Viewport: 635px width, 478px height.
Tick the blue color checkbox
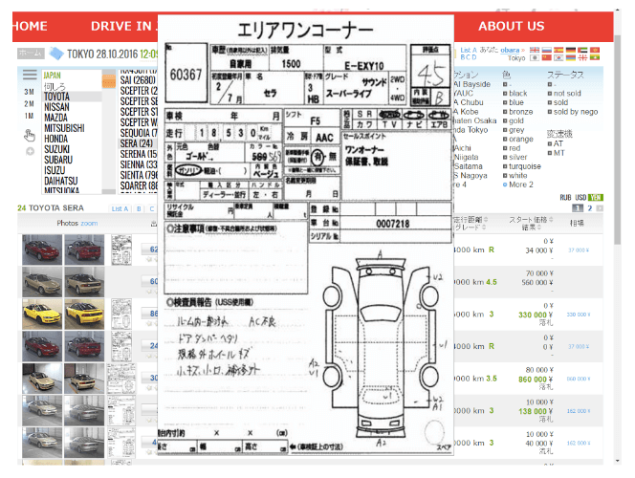pos(505,103)
